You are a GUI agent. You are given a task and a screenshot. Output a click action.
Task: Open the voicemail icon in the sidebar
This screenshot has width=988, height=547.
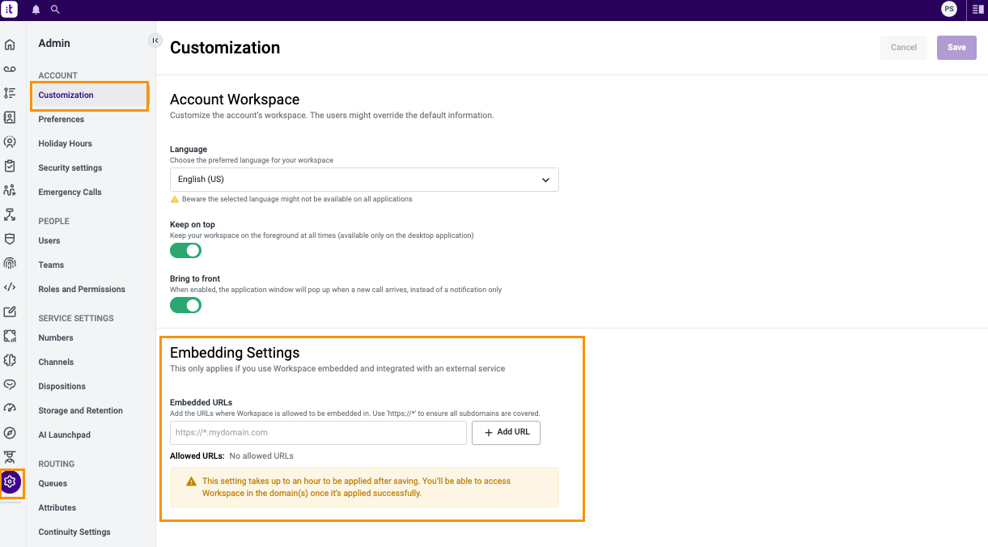(x=10, y=69)
